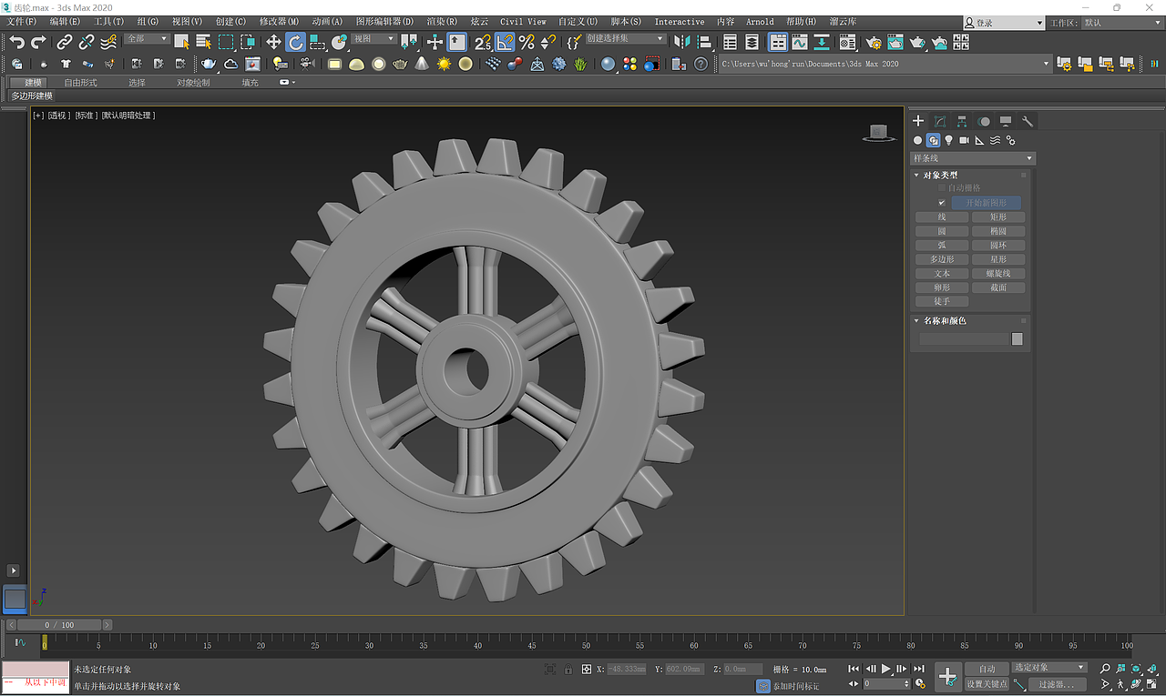
Task: Open the Render Setup dialog
Action: click(874, 42)
